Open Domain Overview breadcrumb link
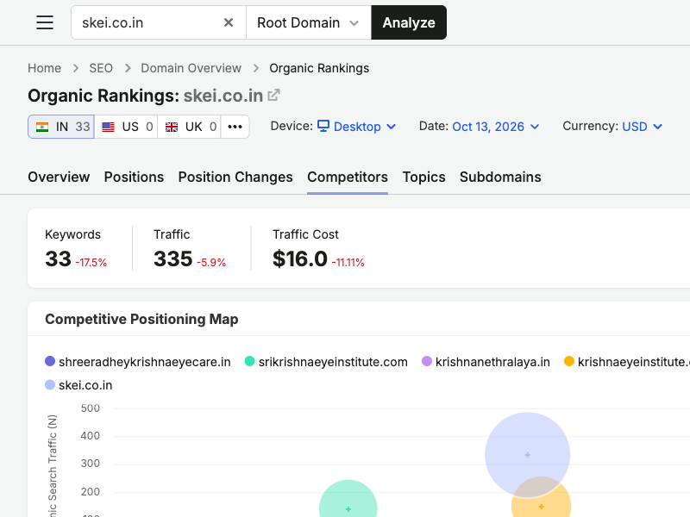This screenshot has height=517, width=690. click(x=191, y=68)
